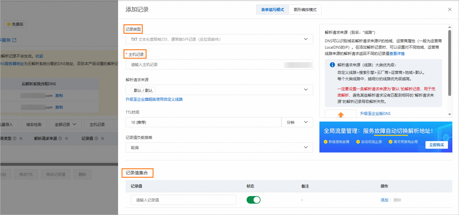Click 添加 in the 操作 column

(384, 200)
